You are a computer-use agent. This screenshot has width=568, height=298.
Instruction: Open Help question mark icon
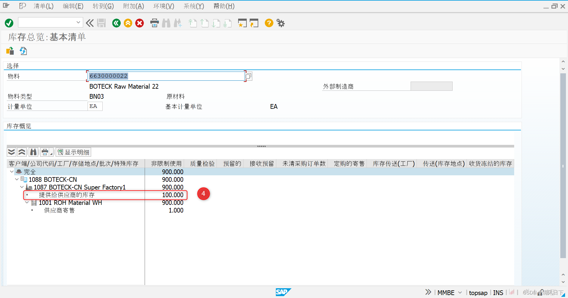click(269, 23)
